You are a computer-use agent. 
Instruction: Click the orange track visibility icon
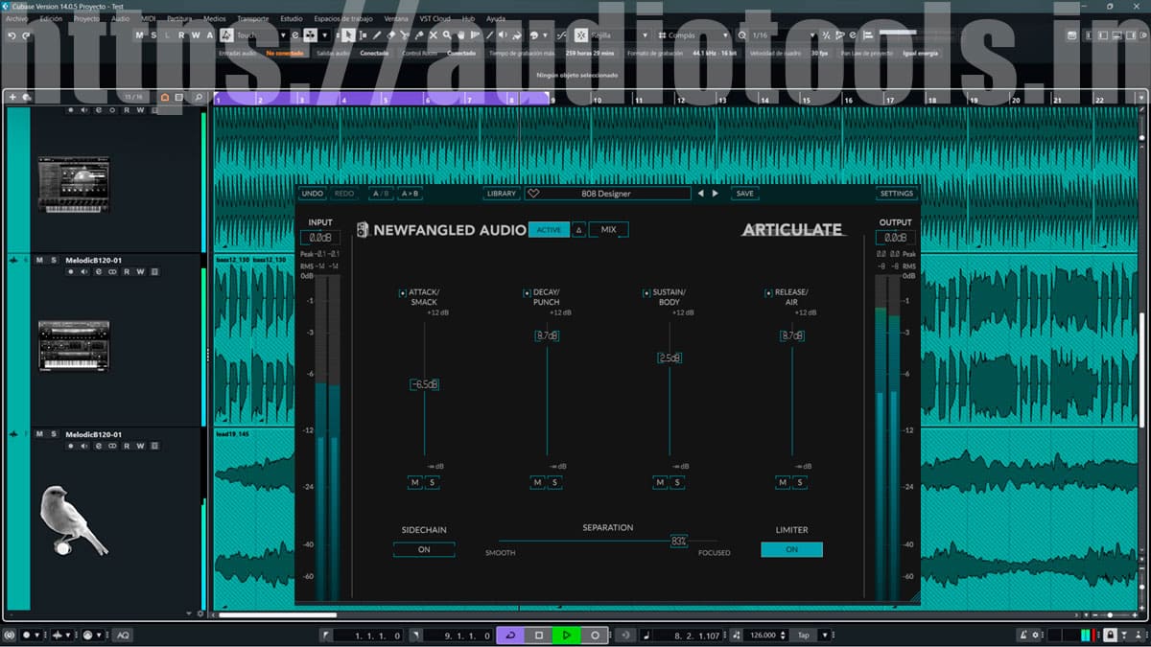[165, 97]
